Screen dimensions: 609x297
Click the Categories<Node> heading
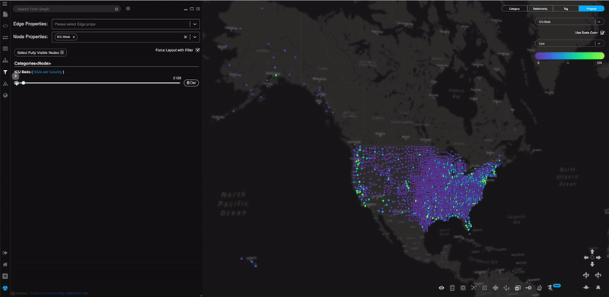point(33,63)
